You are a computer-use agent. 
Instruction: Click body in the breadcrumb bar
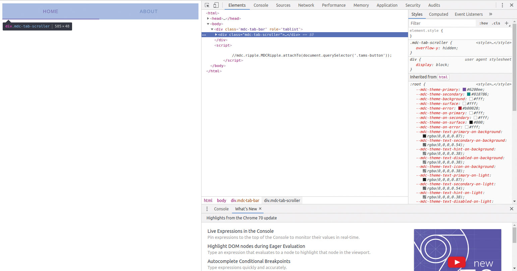click(x=222, y=200)
